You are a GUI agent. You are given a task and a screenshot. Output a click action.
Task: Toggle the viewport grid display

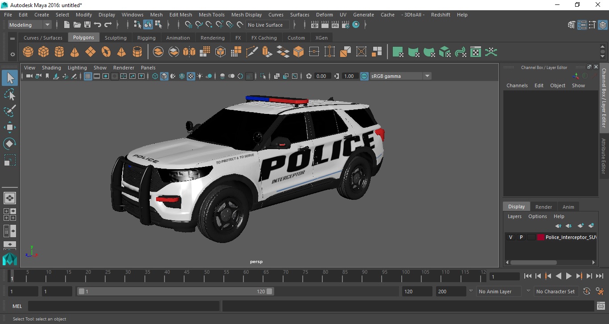pyautogui.click(x=88, y=76)
